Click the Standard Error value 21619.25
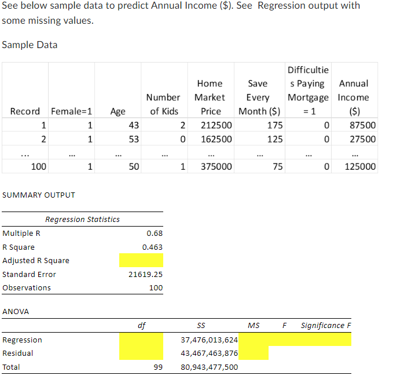The height and width of the screenshot is (379, 404). click(146, 274)
